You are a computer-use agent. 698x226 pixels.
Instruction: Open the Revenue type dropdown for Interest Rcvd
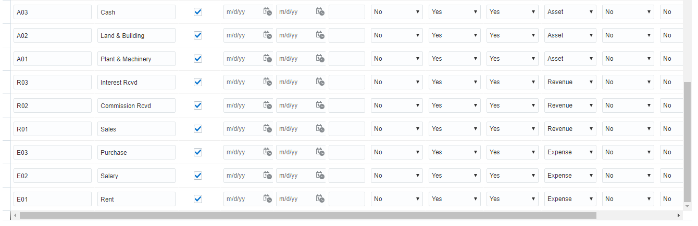570,82
